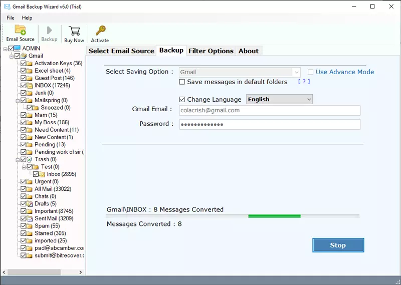
Task: Click the Activation Keys folder icon
Action: click(30, 63)
